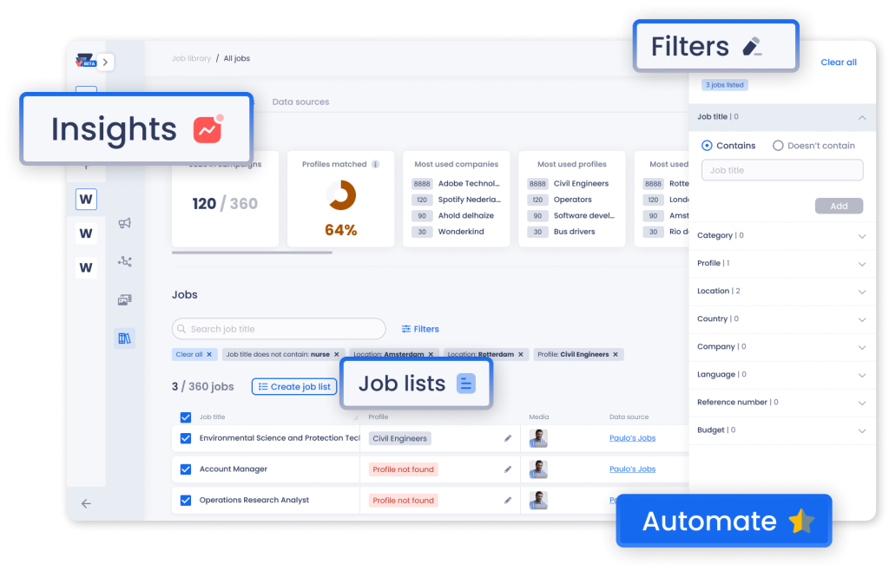Expand the Category filter section
This screenshot has width=889, height=571.
pyautogui.click(x=861, y=236)
